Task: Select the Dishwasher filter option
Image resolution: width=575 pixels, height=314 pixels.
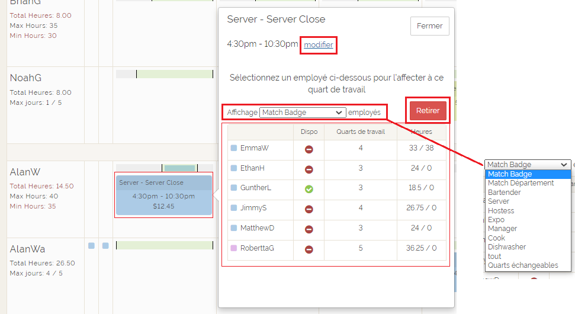Action: (x=506, y=247)
